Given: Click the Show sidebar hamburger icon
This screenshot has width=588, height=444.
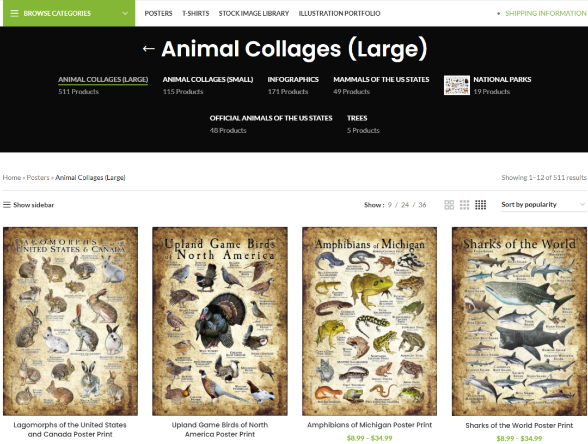Looking at the screenshot, I should point(7,204).
